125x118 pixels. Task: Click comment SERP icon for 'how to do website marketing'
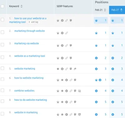[x=75, y=102]
